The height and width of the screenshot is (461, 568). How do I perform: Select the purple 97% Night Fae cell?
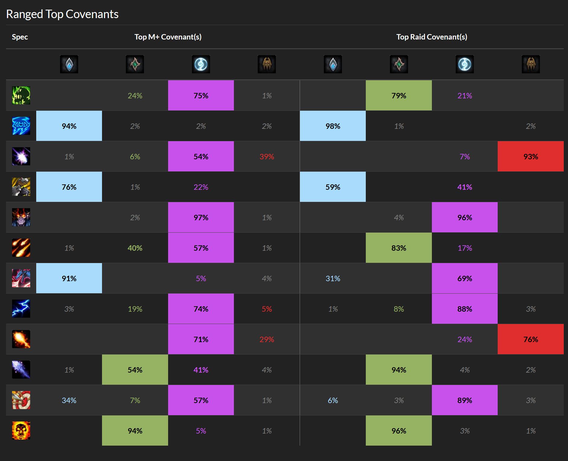click(201, 217)
